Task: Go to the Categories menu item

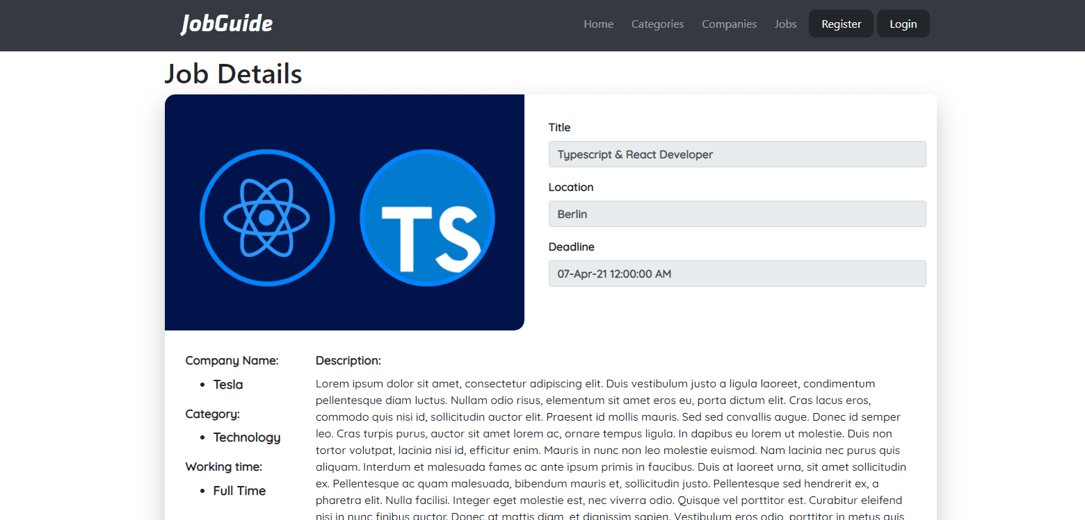Action: (657, 24)
